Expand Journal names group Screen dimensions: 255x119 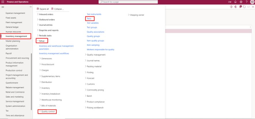[92, 61]
